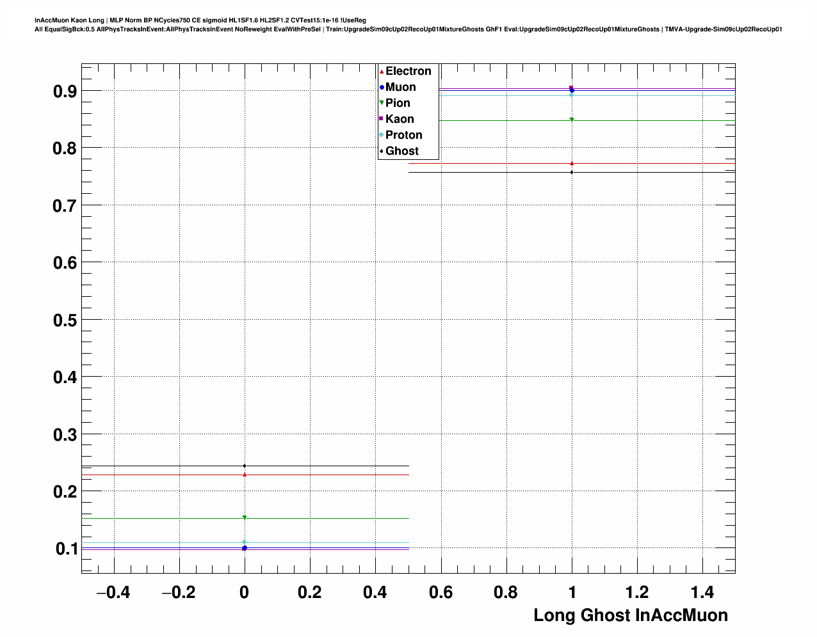Image resolution: width=817 pixels, height=637 pixels.
Task: Select the purple Kaon square legend marker
Action: tap(382, 119)
